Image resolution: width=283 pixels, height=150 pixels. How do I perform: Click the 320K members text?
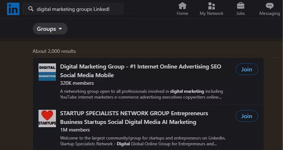[x=77, y=83]
